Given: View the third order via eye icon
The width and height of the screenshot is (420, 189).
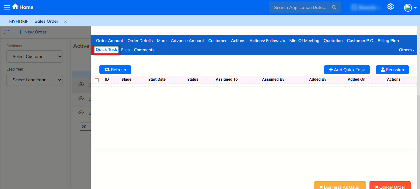Looking at the screenshot, I should coord(81,113).
